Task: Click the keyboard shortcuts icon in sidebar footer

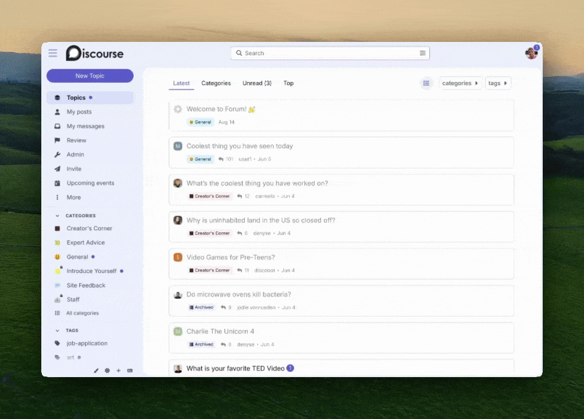Action: (x=129, y=370)
